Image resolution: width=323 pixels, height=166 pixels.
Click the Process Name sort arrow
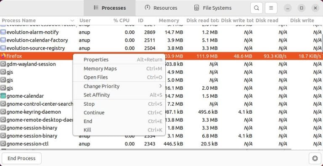click(x=72, y=21)
